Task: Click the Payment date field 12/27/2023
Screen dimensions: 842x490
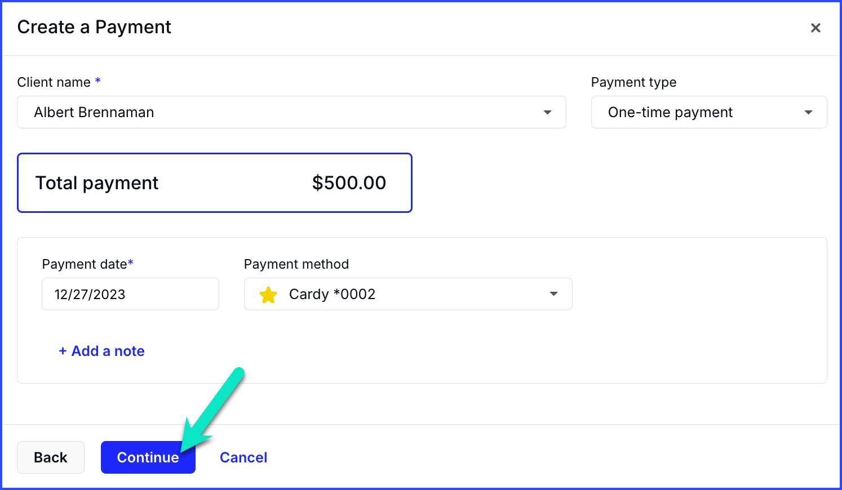Action: pos(130,294)
